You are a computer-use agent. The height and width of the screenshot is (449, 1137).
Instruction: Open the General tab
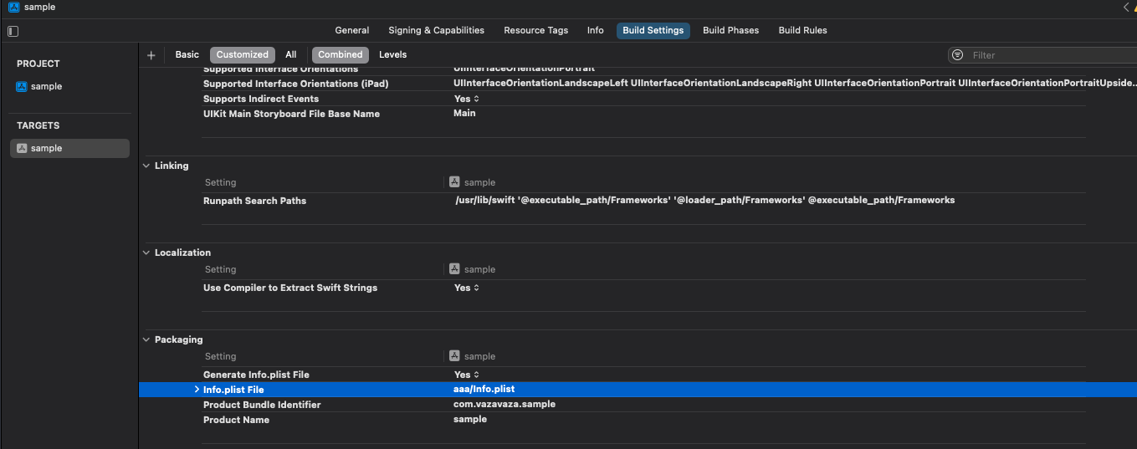click(352, 30)
